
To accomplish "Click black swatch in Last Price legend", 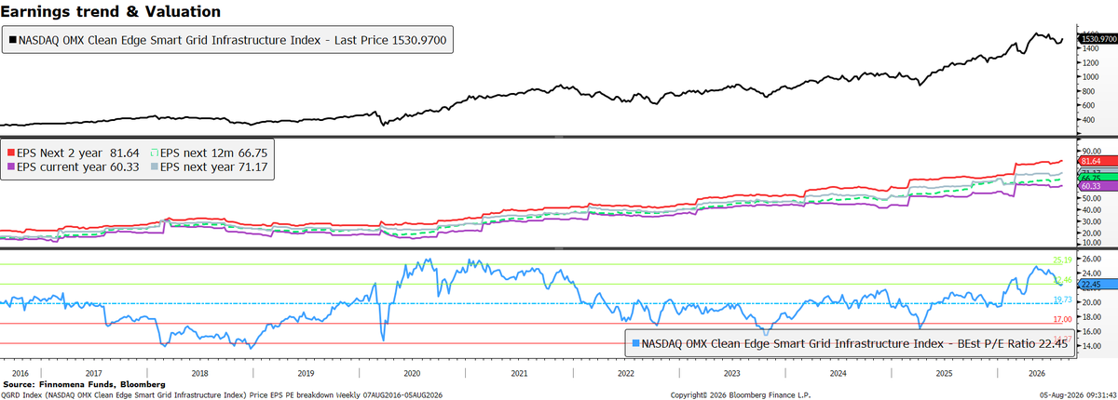I will pos(12,41).
